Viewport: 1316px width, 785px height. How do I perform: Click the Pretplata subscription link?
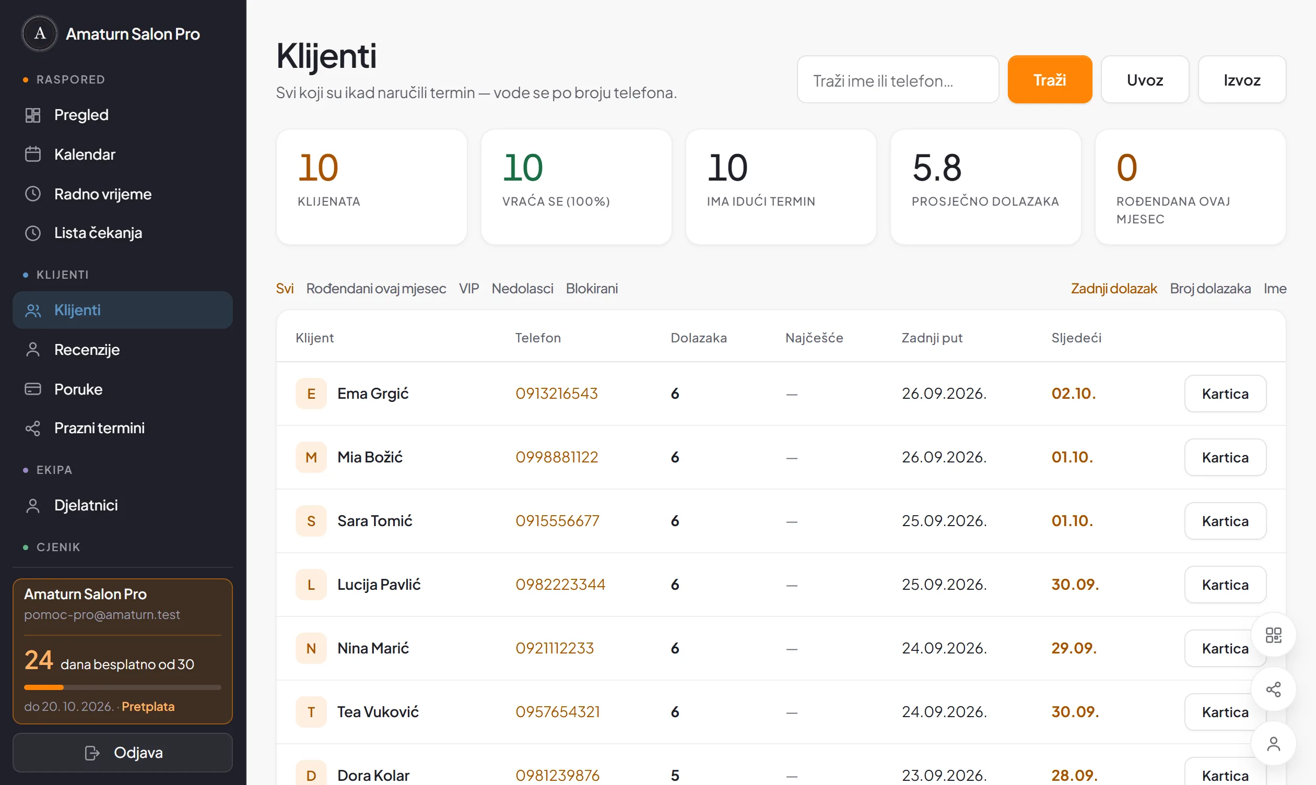148,707
